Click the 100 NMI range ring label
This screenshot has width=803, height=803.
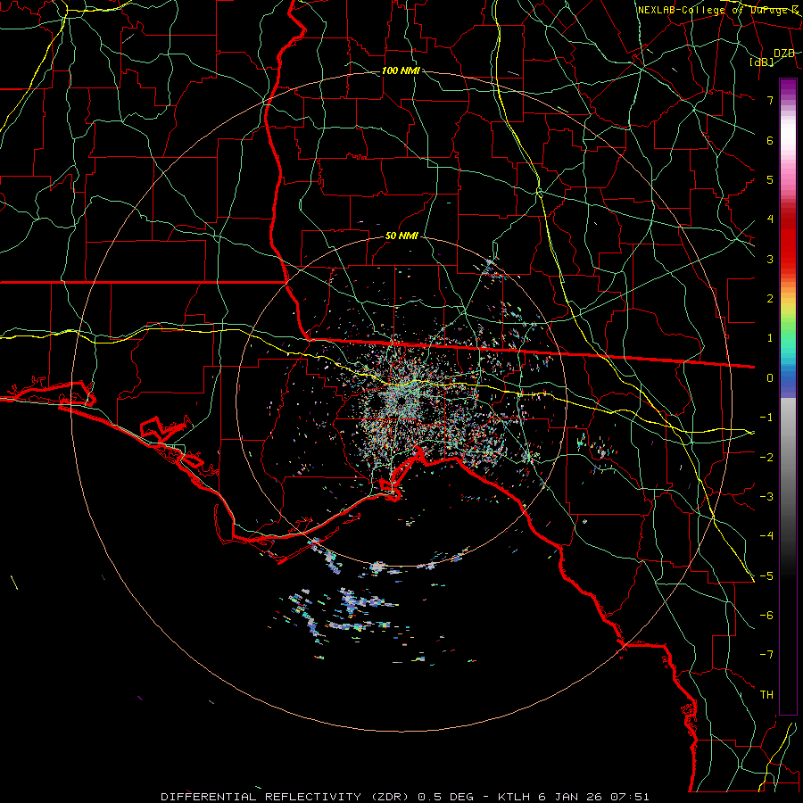[401, 70]
